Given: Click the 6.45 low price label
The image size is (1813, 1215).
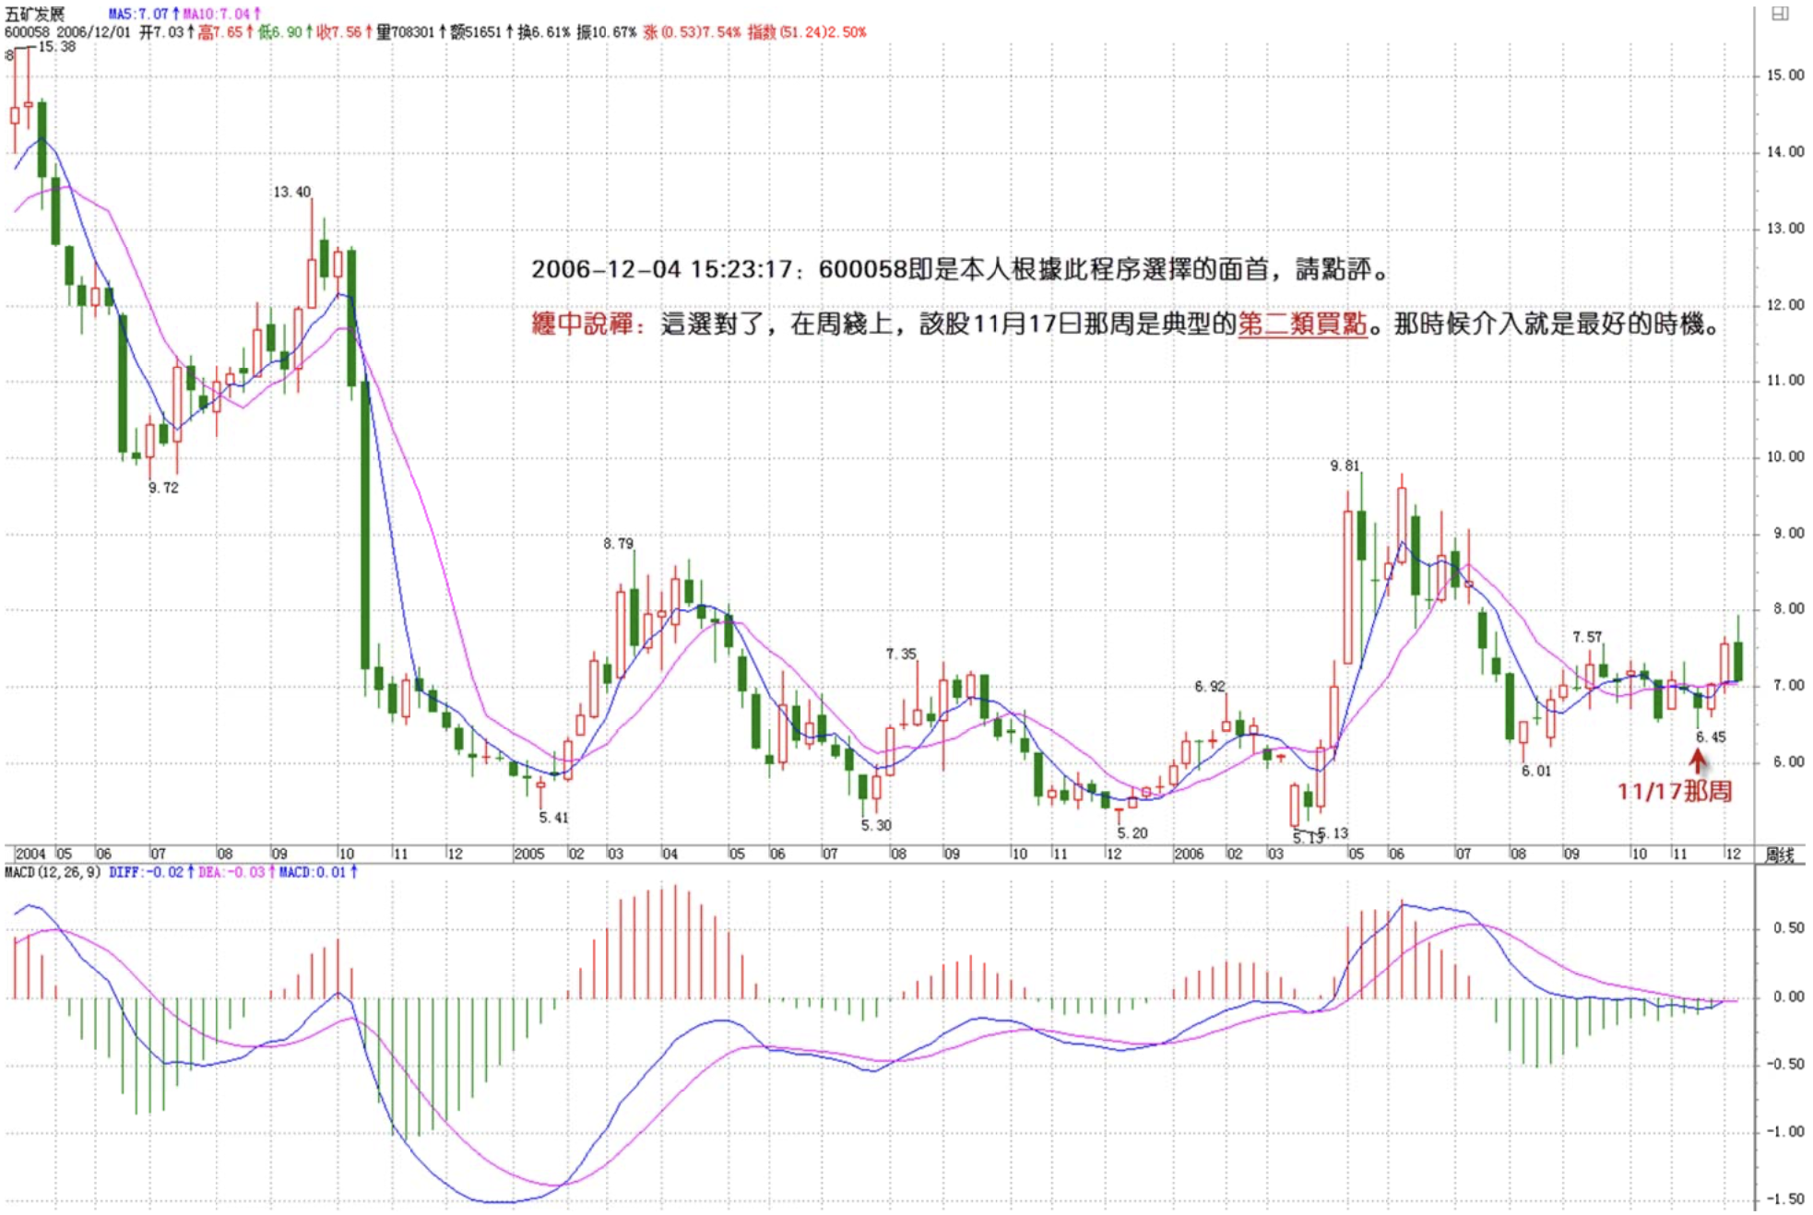Looking at the screenshot, I should [x=1711, y=737].
